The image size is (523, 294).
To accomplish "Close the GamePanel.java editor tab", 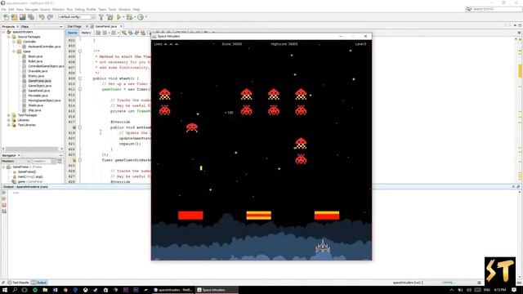I will [x=121, y=26].
